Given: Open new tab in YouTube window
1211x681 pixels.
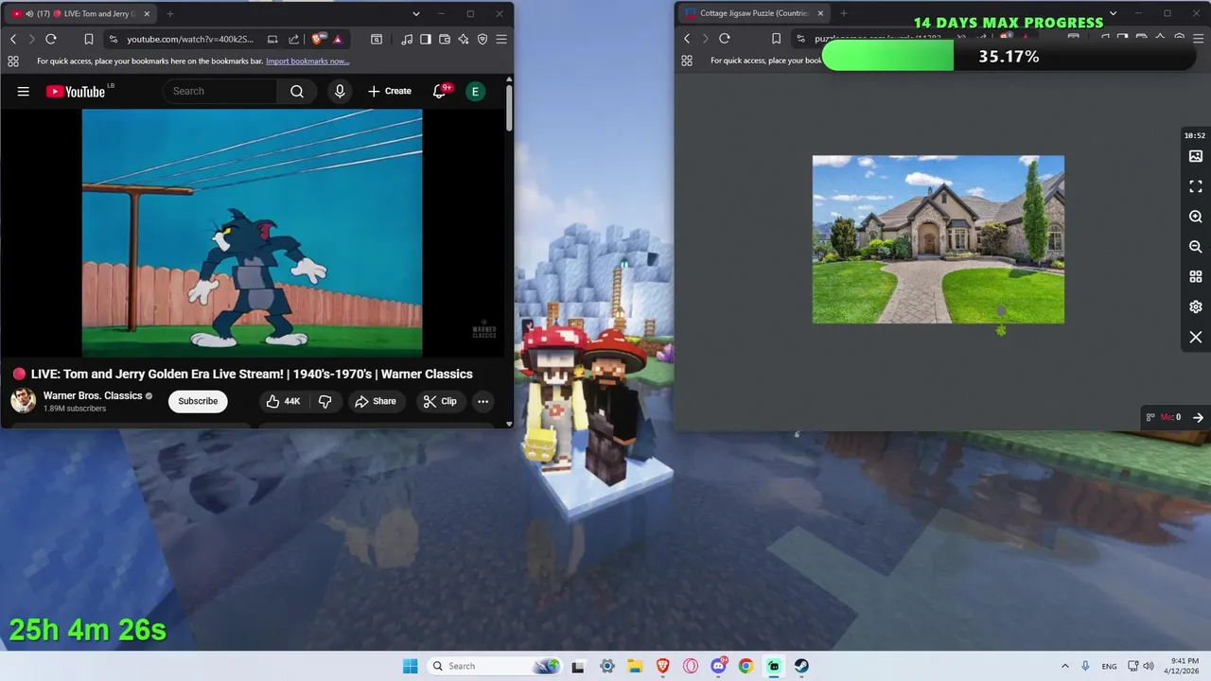Looking at the screenshot, I should pyautogui.click(x=170, y=14).
